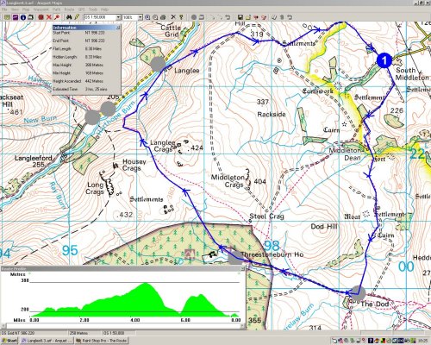Click the Start button on taskbar

[x=9, y=341]
